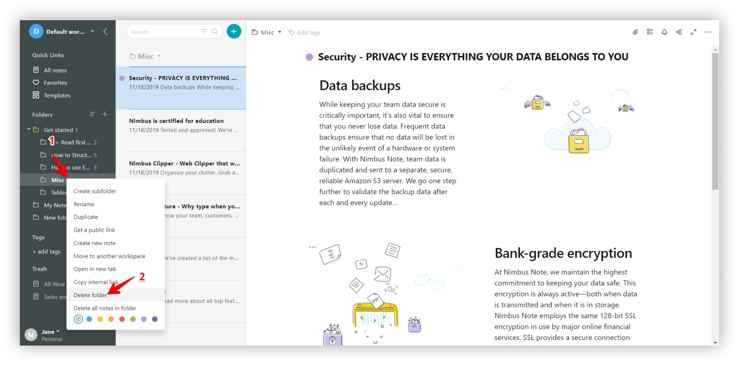
Task: Select the no-color swatch for folder
Action: tap(78, 319)
